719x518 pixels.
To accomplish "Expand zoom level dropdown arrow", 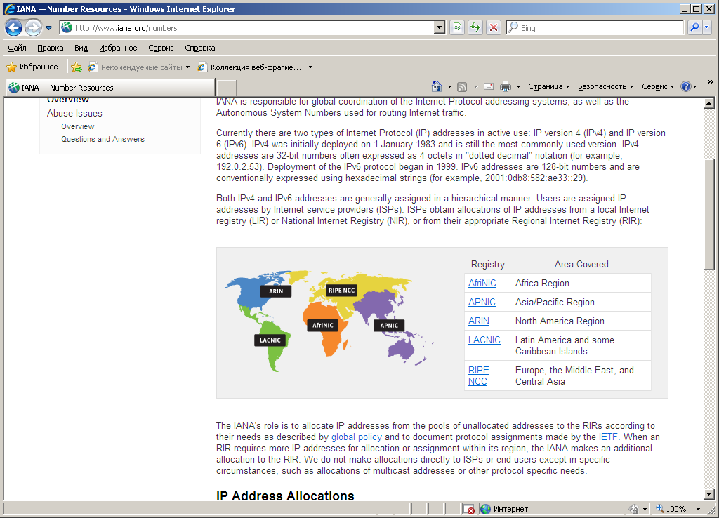I will pos(698,509).
